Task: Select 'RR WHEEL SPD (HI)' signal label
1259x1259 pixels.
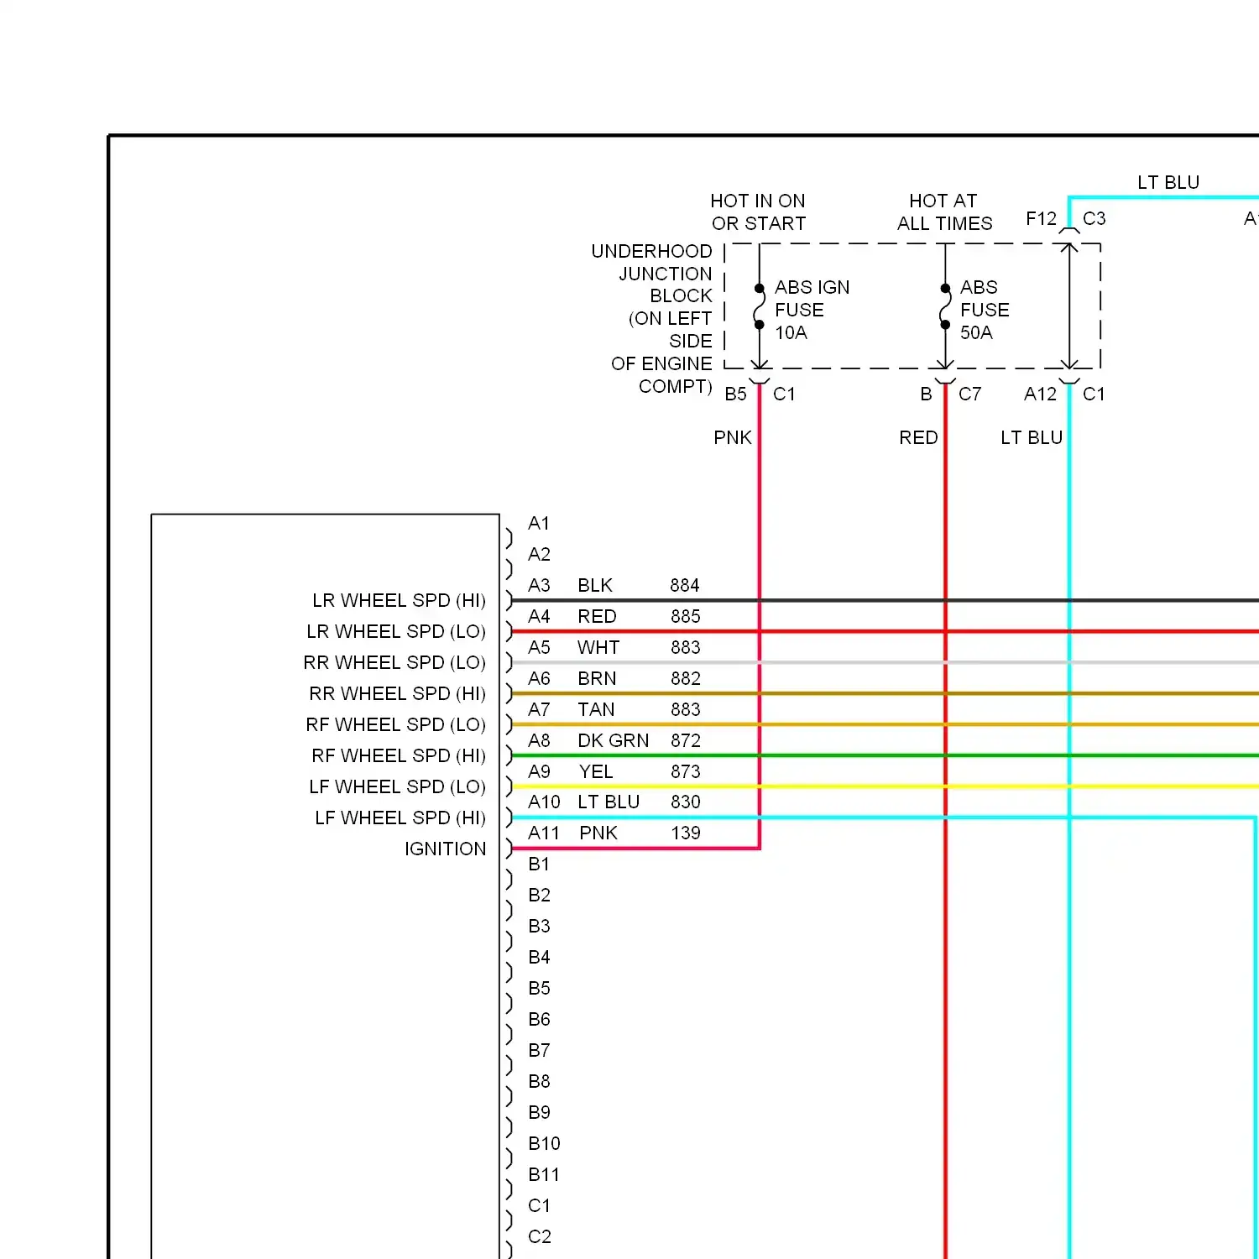Action: tap(397, 694)
